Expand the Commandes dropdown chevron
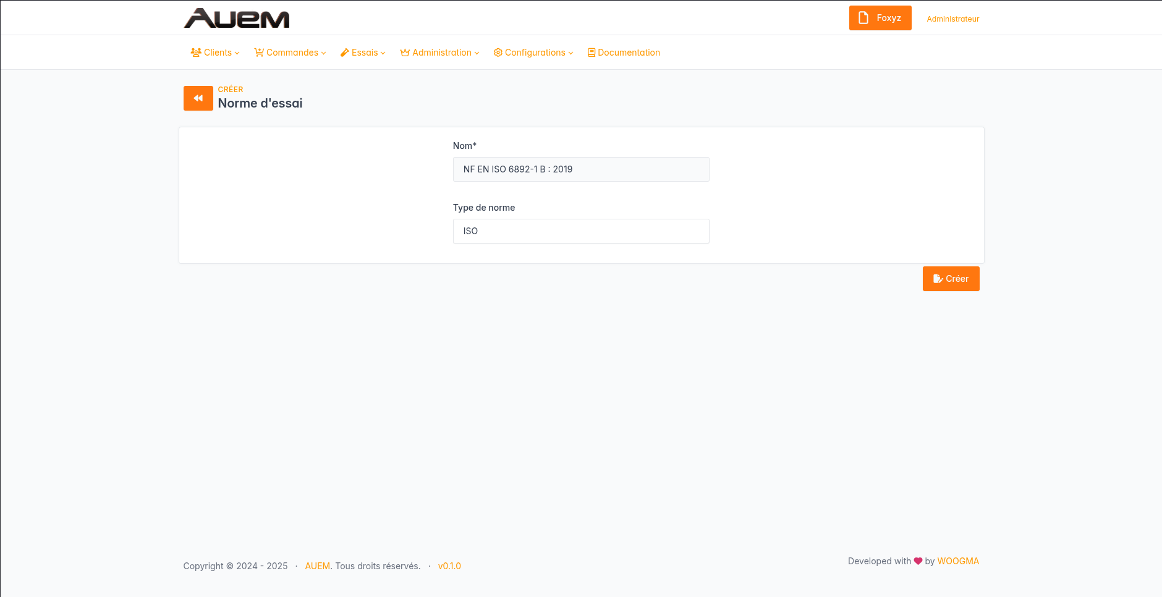The width and height of the screenshot is (1162, 597). [324, 53]
